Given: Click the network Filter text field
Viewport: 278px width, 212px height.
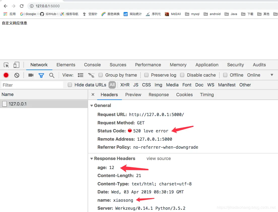Looking at the screenshot, I should [32, 85].
